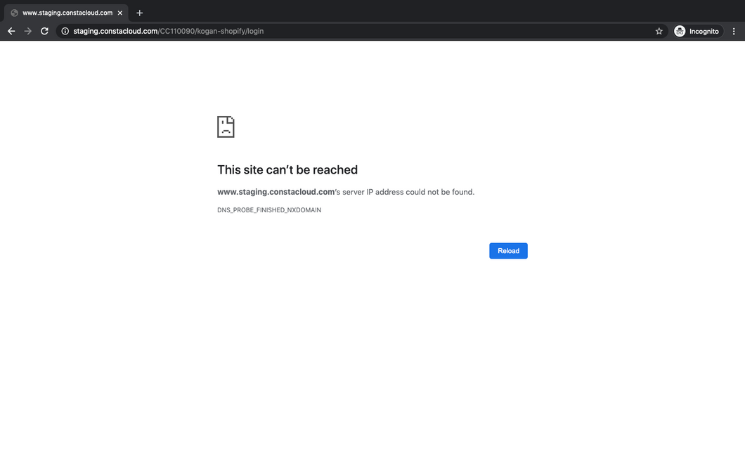
Task: Focus the address bar URL field
Action: tap(351, 31)
